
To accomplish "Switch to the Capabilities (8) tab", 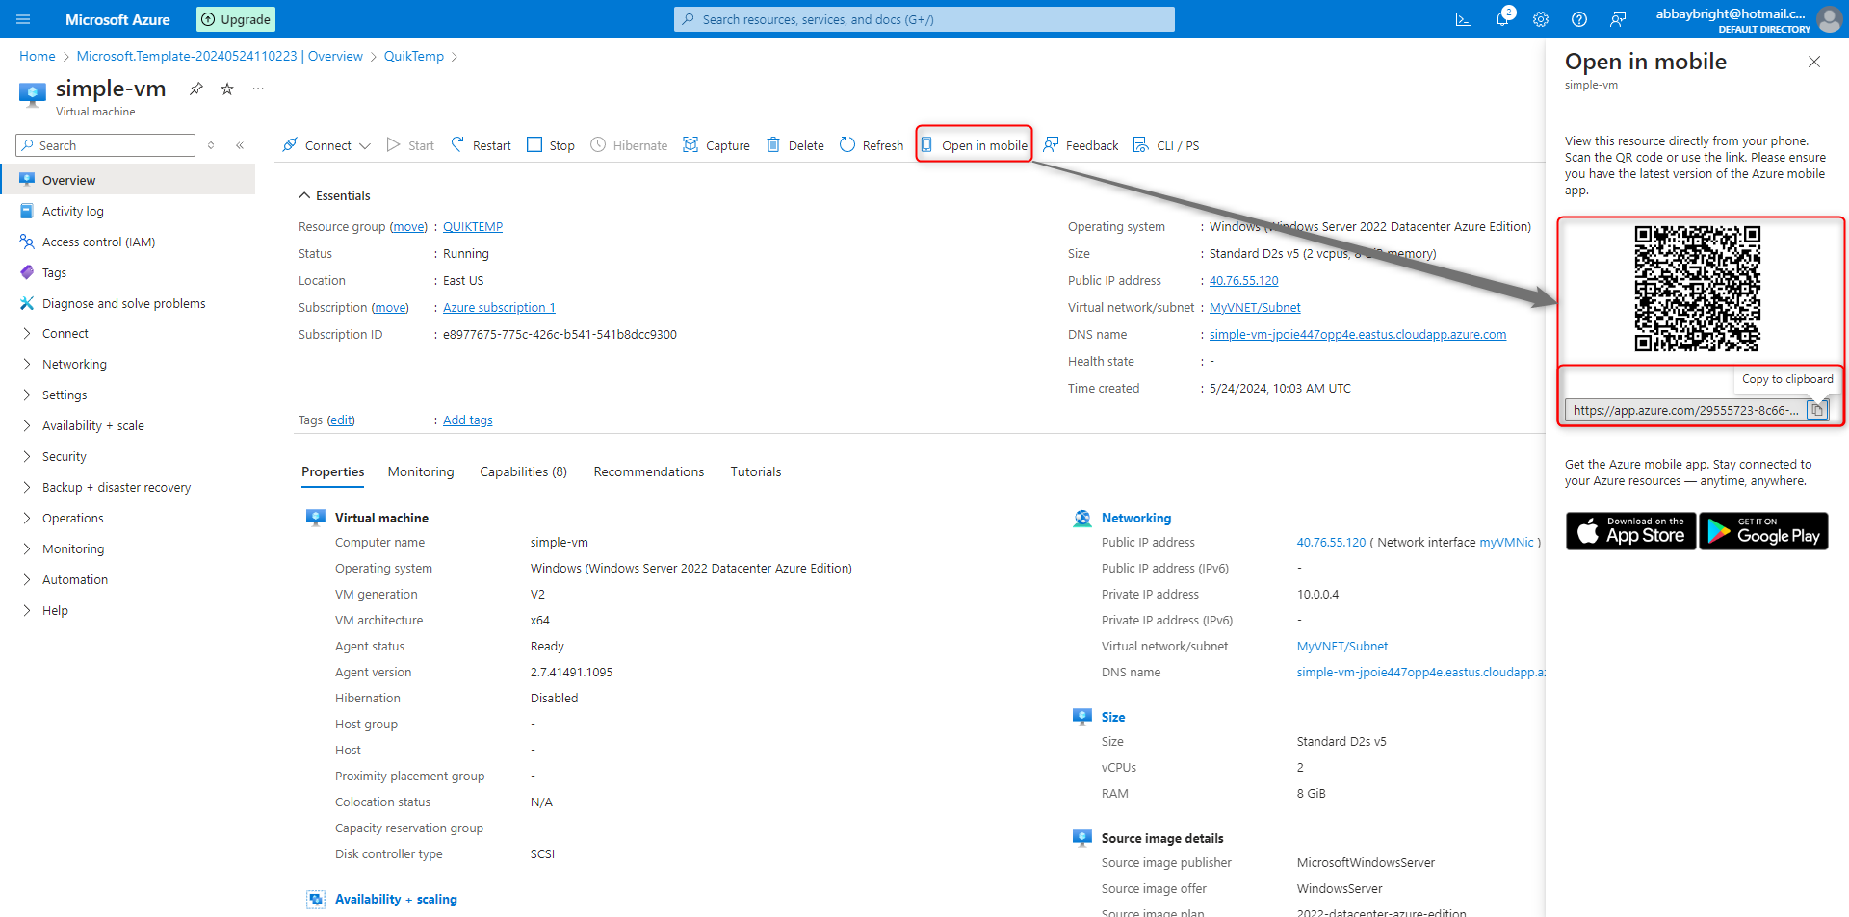I will (523, 471).
